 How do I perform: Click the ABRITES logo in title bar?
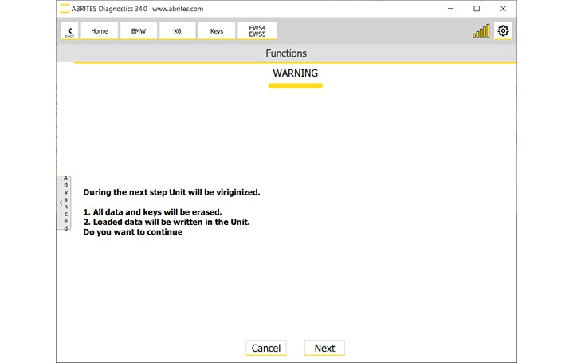65,9
